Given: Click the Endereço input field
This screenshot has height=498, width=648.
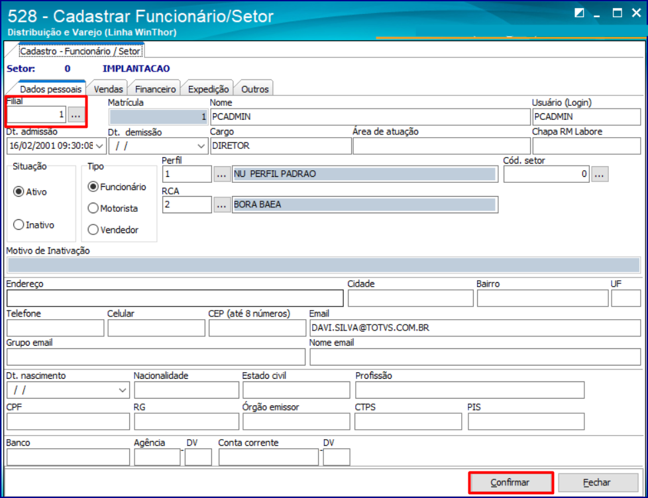Looking at the screenshot, I should [175, 298].
